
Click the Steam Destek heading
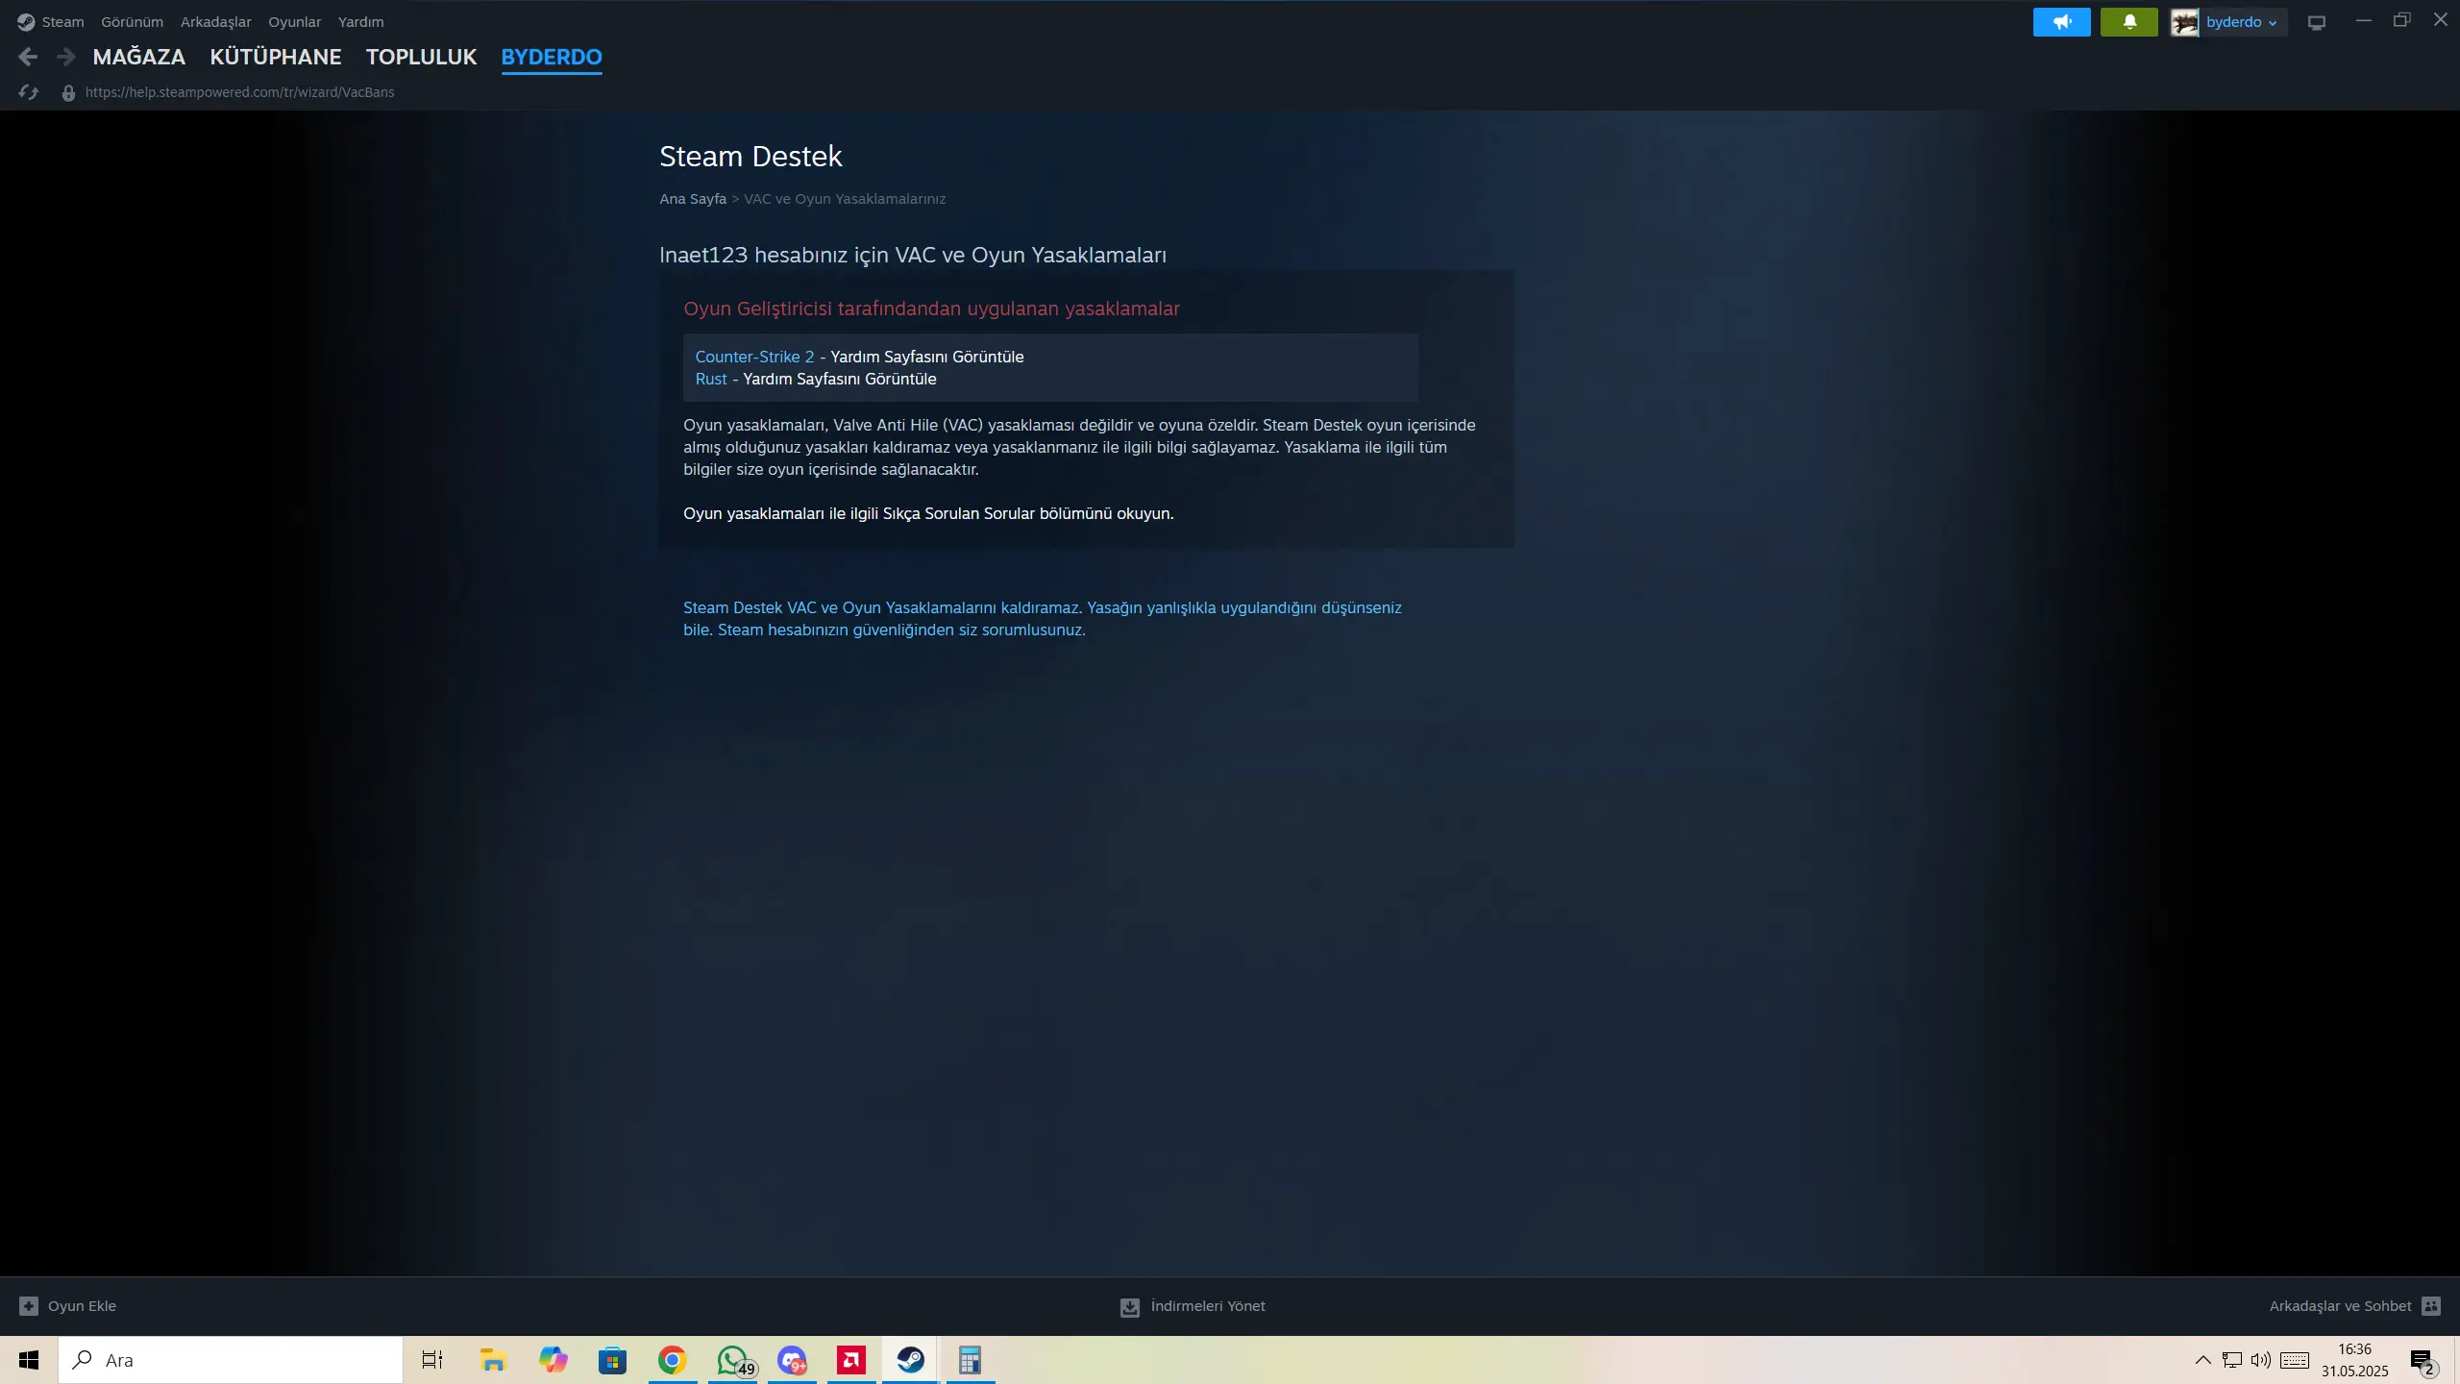pos(750,156)
